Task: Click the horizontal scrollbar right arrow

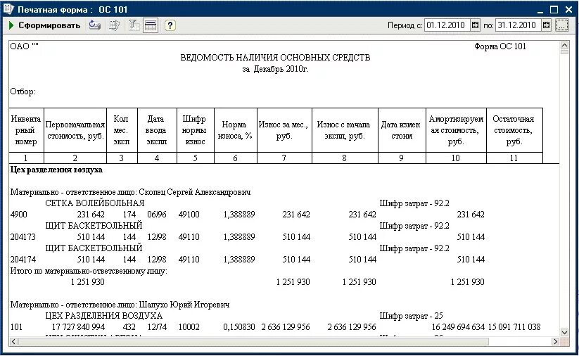Action: 555,342
